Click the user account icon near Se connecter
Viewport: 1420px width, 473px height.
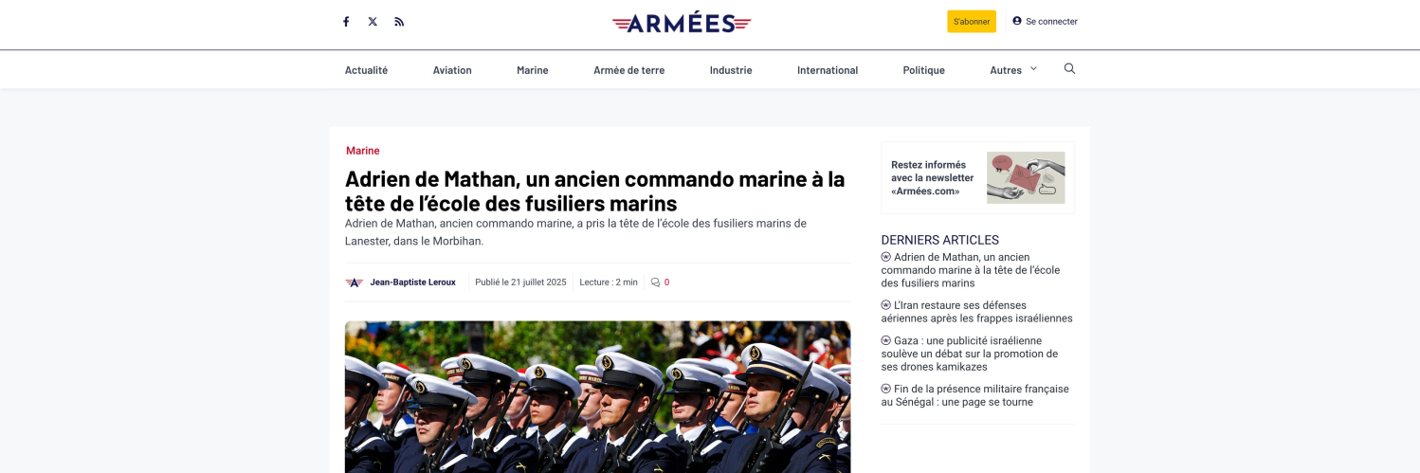pos(1017,21)
